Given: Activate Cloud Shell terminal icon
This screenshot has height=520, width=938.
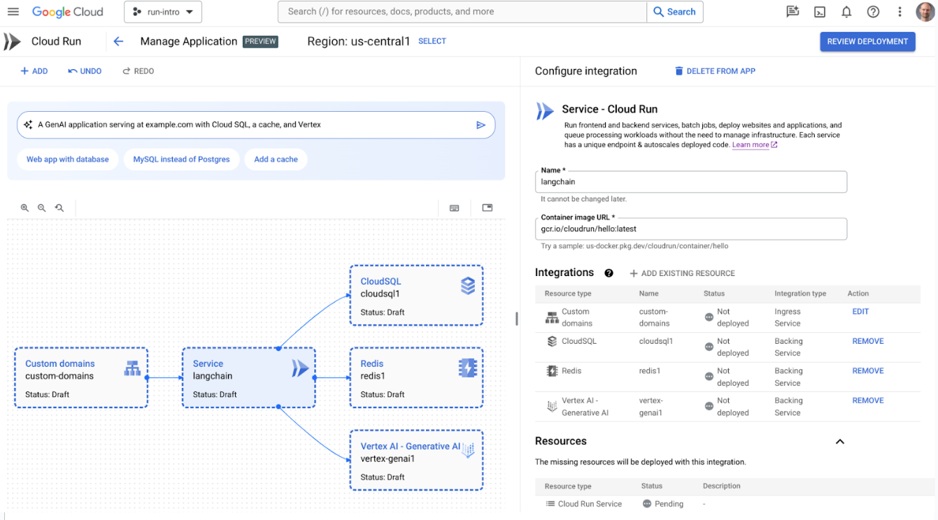Looking at the screenshot, I should [820, 12].
